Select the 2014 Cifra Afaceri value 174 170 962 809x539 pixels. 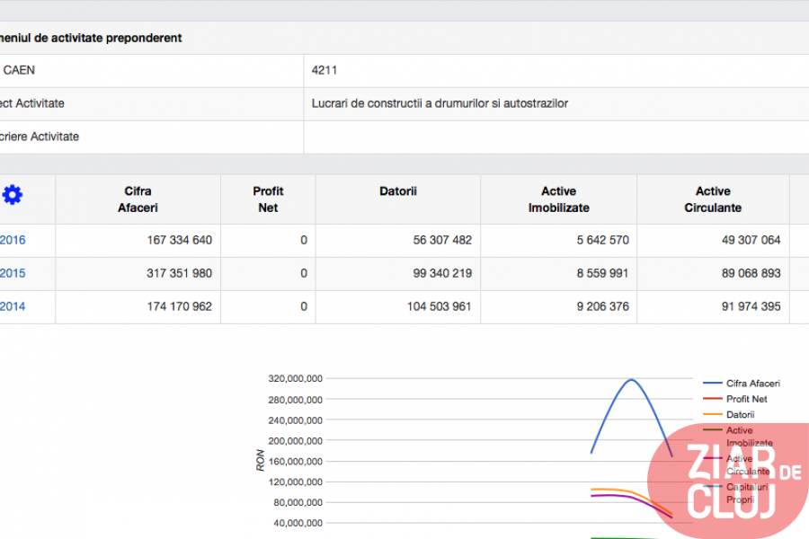(x=180, y=306)
